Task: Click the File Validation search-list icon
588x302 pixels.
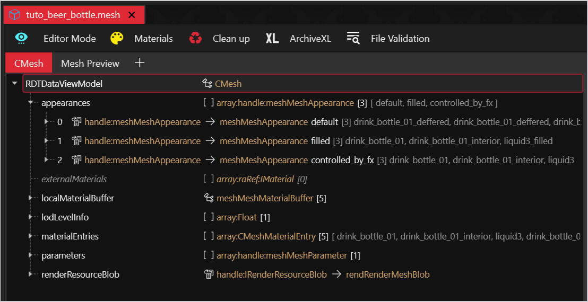Action: 353,38
